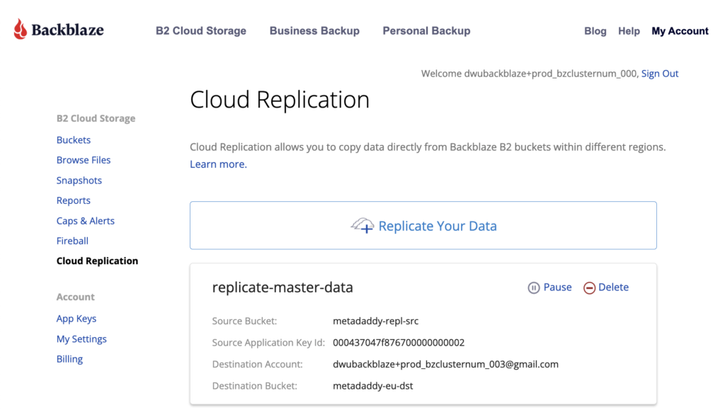This screenshot has height=410, width=725.
Task: Go to Browse Files
Action: [84, 160]
